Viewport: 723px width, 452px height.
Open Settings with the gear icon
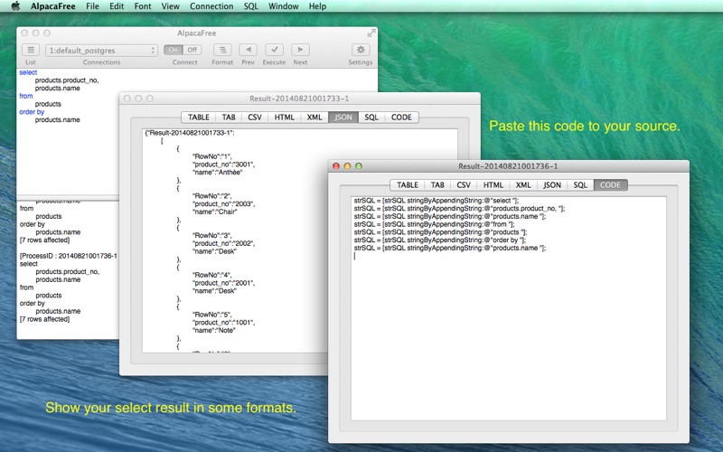[x=361, y=50]
